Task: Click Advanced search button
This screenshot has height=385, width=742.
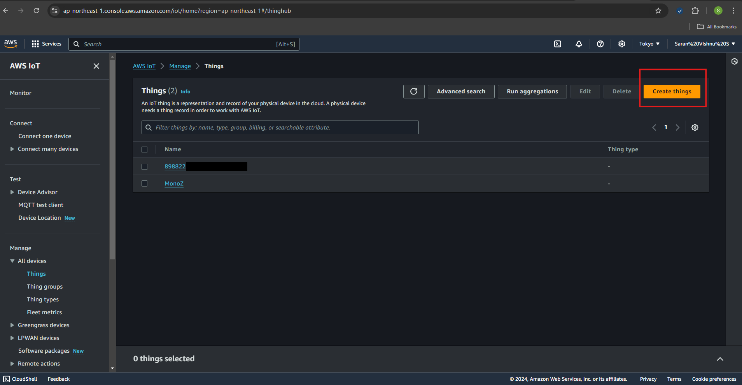Action: click(461, 91)
